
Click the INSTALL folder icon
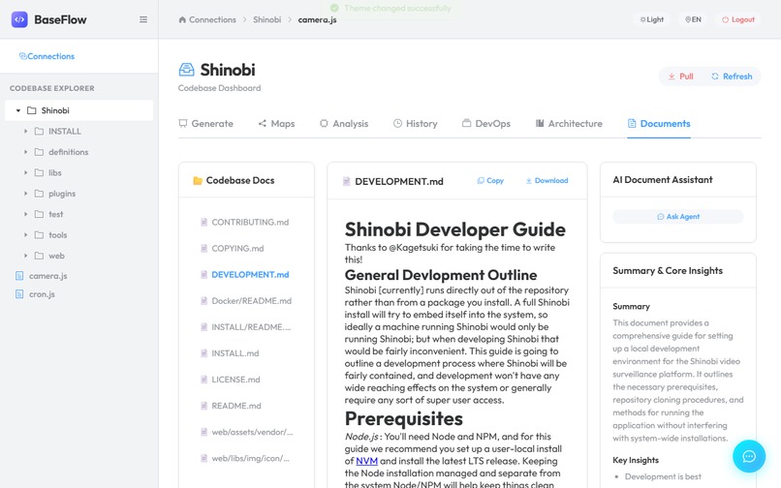pos(39,132)
